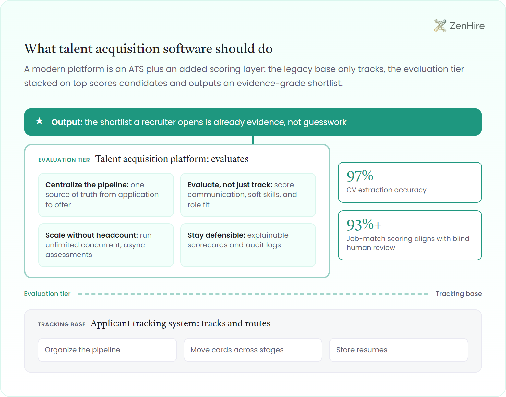The width and height of the screenshot is (506, 397).
Task: Click 'Job-match scoring aligns with blind human review' caption
Action: [x=408, y=243]
